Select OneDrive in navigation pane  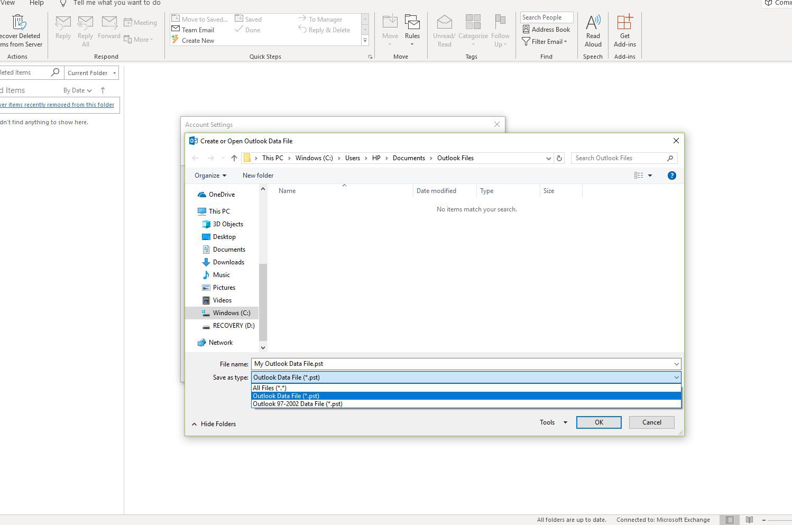tap(222, 195)
